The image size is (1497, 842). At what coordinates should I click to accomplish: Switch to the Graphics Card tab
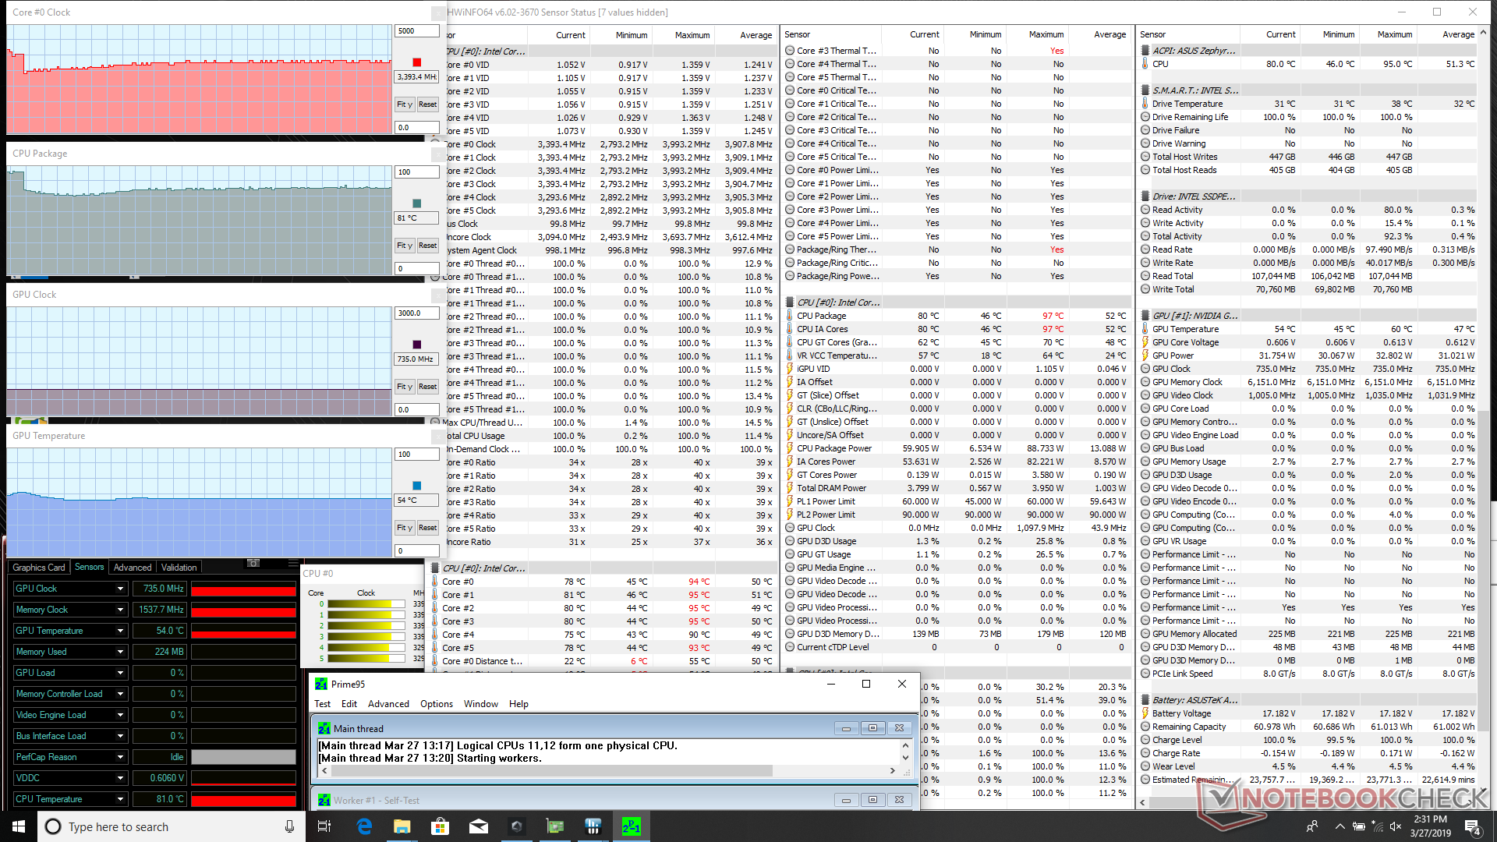[x=39, y=568]
